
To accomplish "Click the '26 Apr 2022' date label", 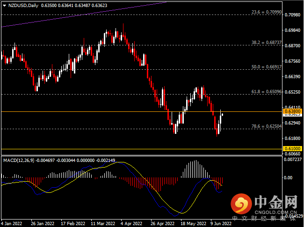I will click(162, 224).
